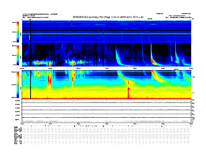This screenshot has height=159, width=206.
Task: Click the yellow-red spot near 22:00 in RAD1
Action: click(177, 62)
